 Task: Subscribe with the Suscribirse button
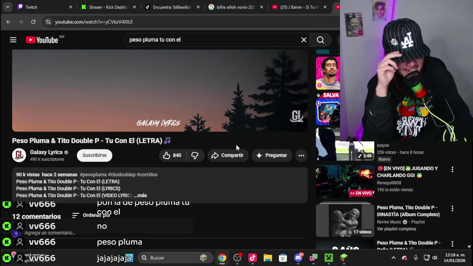pos(95,155)
